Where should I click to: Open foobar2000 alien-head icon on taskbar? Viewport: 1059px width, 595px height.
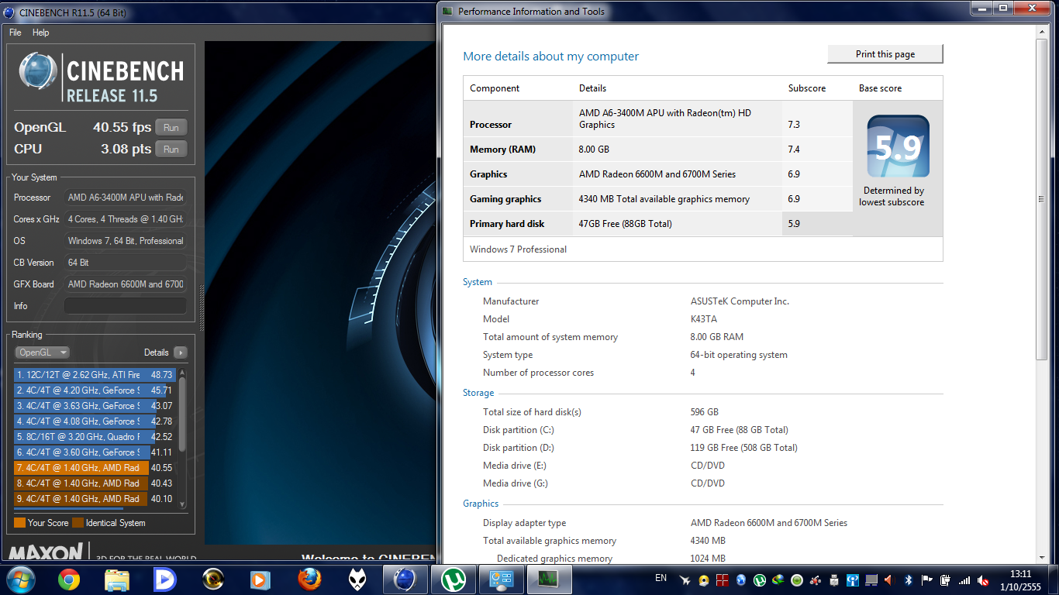[x=357, y=580]
